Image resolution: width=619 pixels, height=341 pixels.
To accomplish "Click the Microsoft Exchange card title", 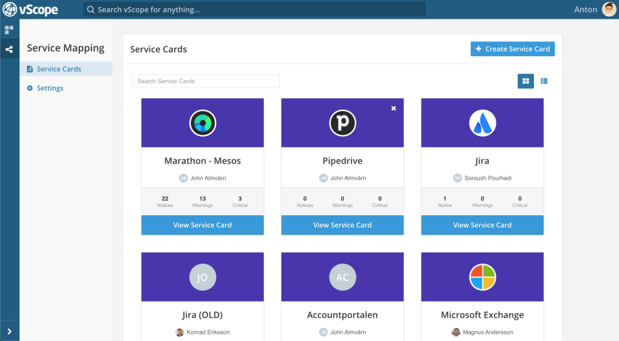I will pos(482,315).
